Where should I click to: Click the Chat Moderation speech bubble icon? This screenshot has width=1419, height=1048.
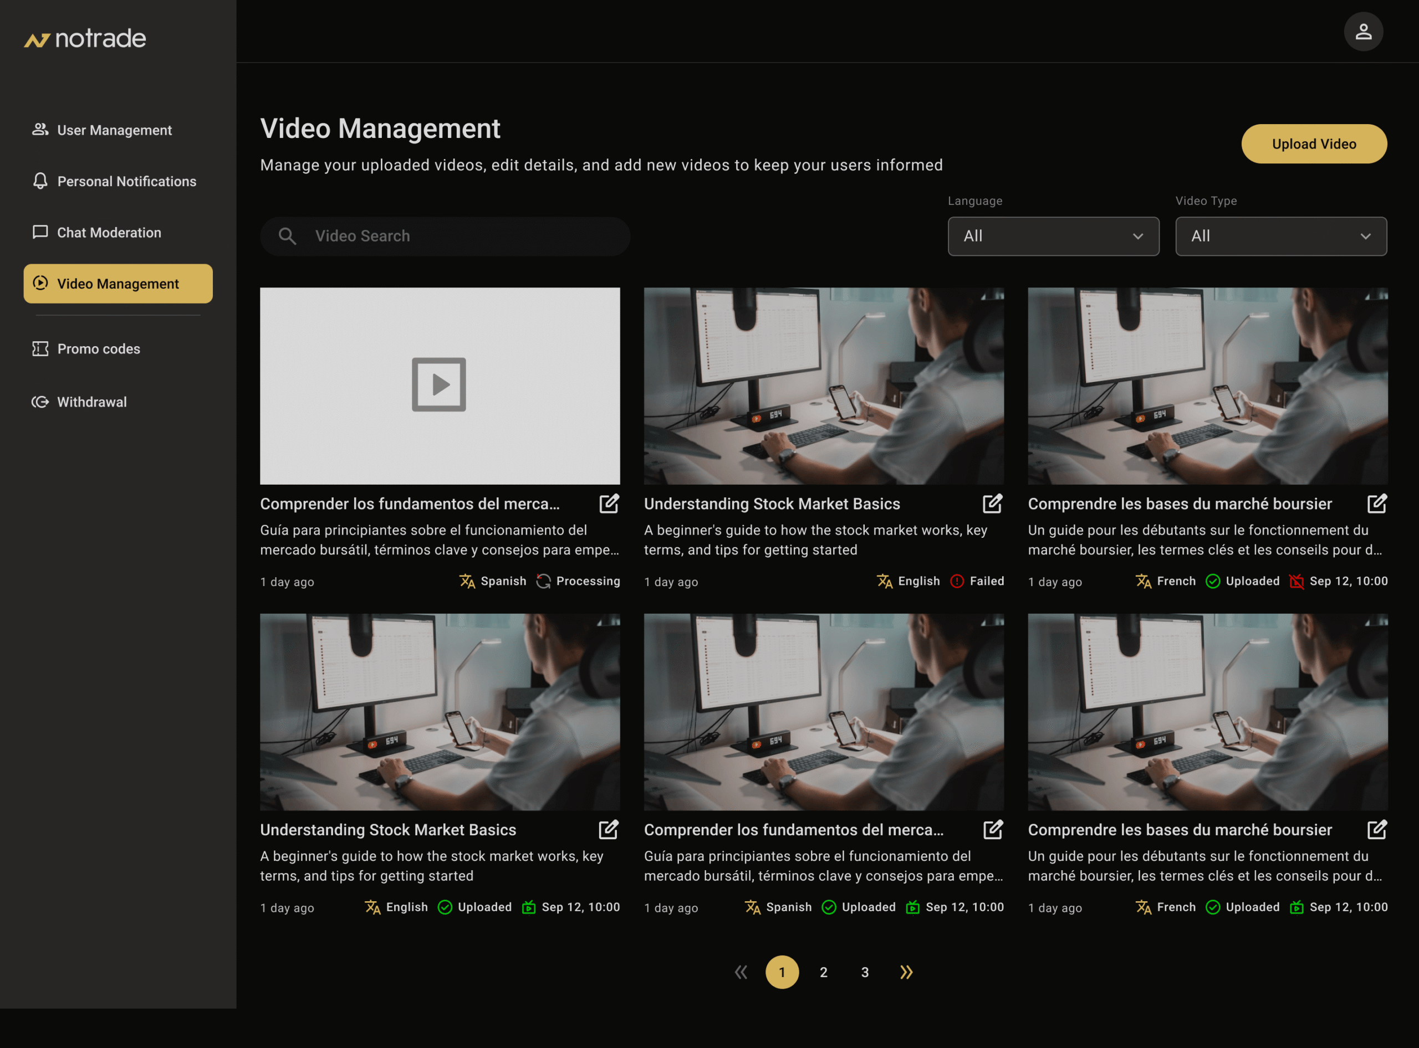pos(39,232)
